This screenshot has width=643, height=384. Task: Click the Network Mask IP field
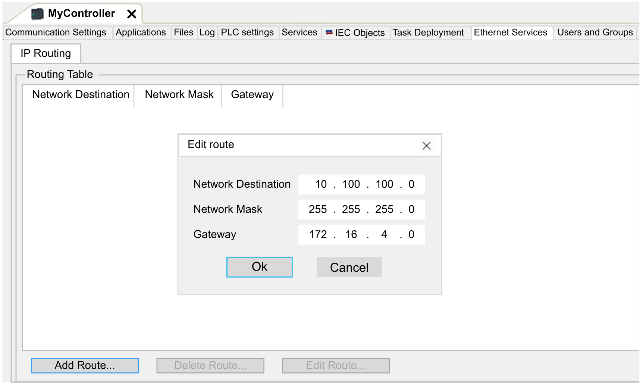point(361,209)
